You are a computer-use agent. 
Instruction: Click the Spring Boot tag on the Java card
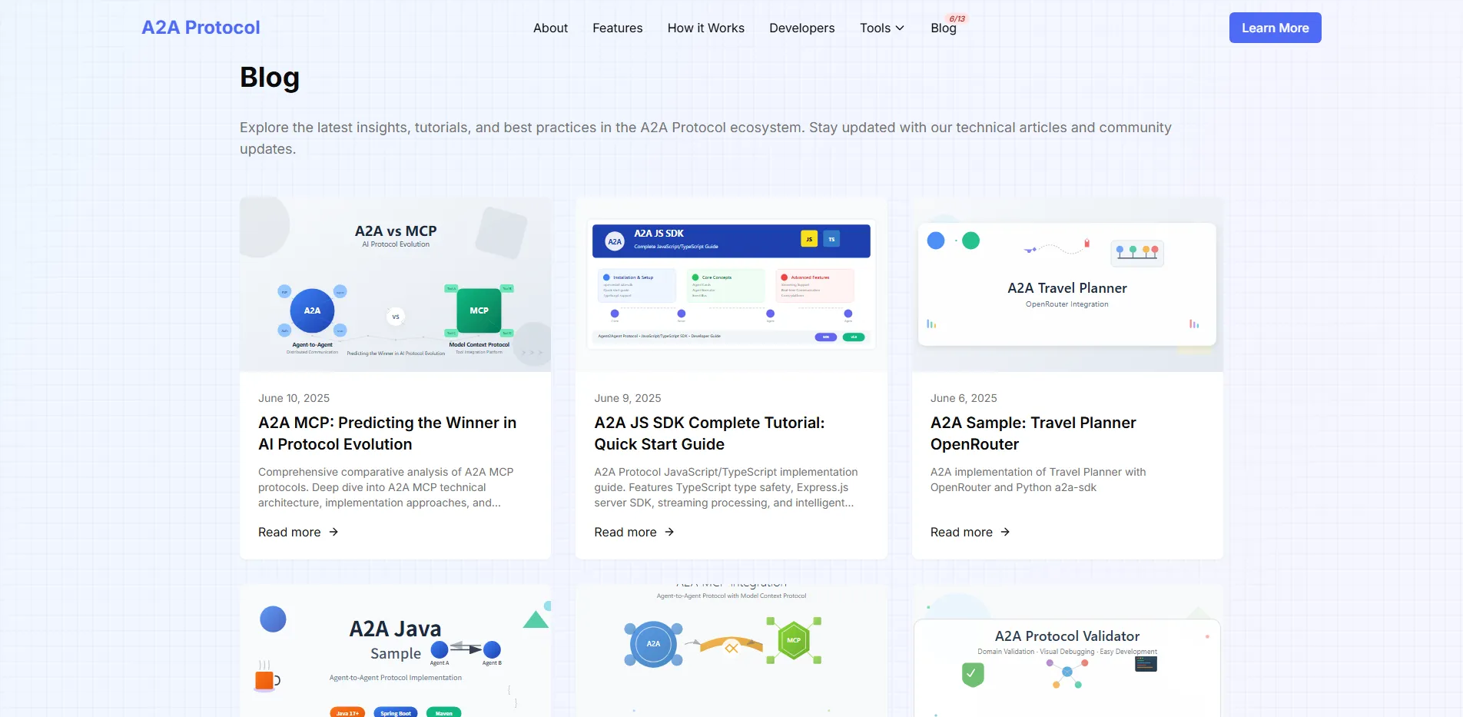tap(395, 712)
